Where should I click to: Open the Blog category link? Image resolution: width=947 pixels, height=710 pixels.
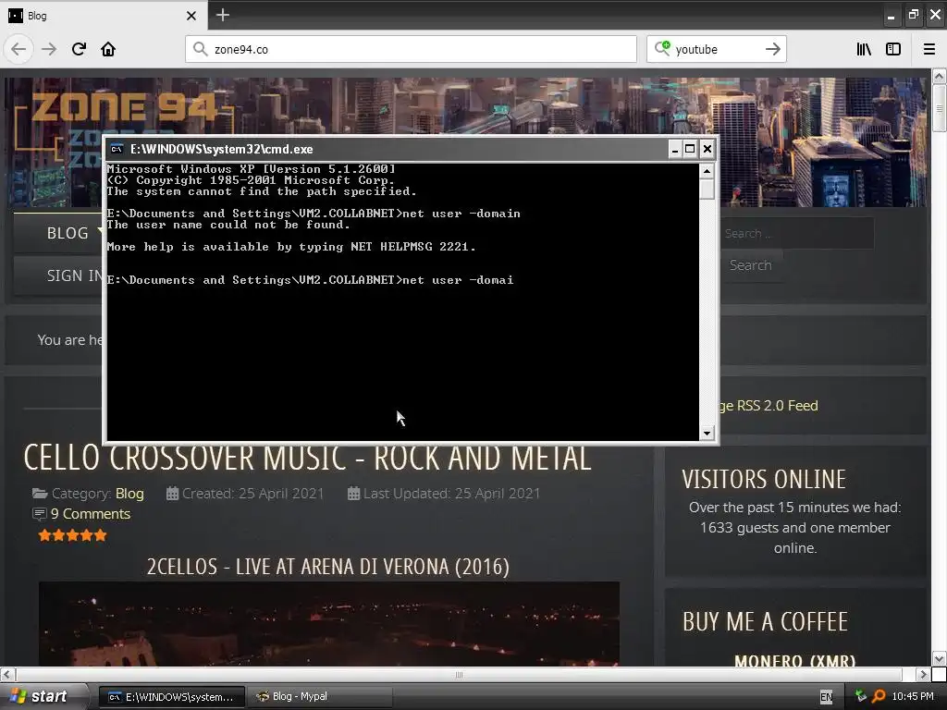pos(129,494)
